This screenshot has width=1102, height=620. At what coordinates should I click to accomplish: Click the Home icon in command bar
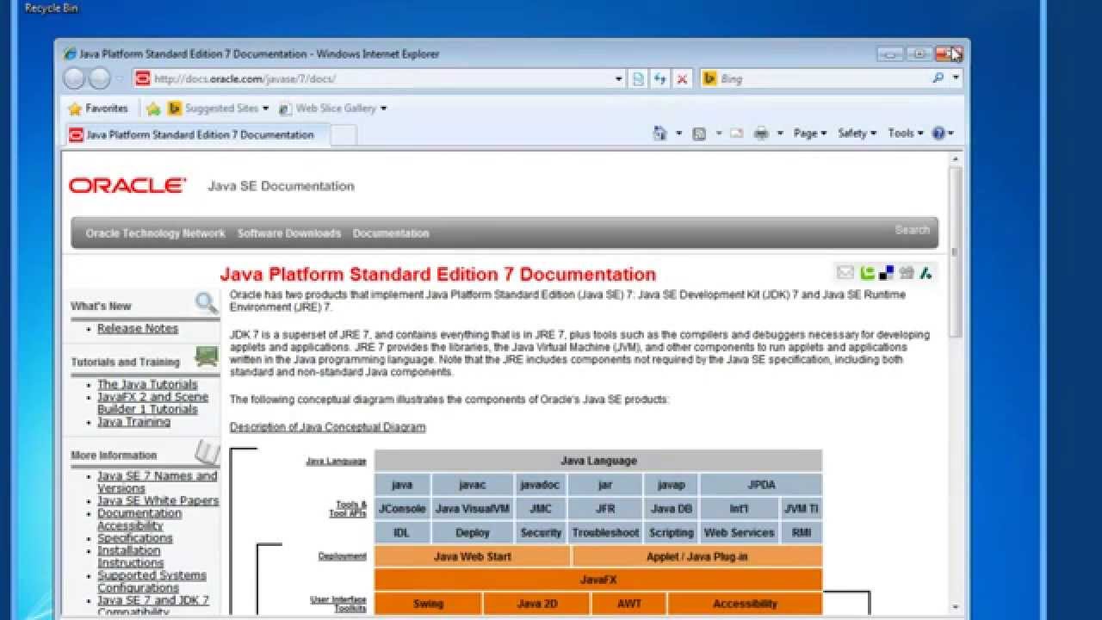click(x=660, y=133)
